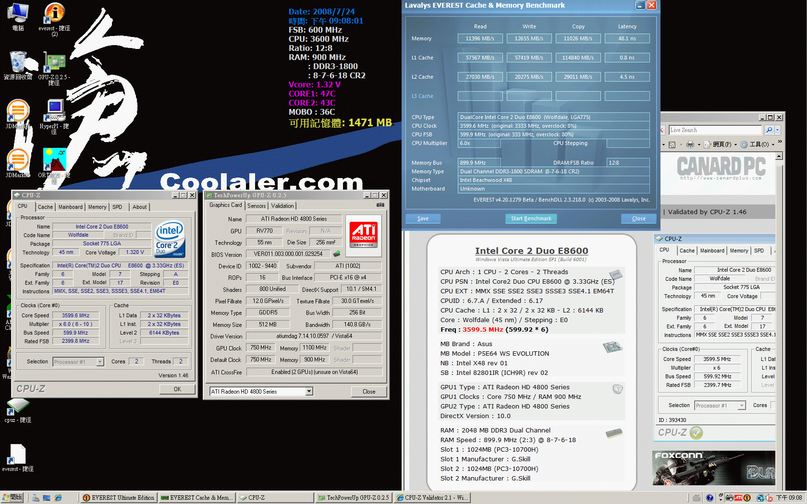This screenshot has height=504, width=807.
Task: Expand the 網頁(P) menu dropdown
Action: tap(735, 145)
